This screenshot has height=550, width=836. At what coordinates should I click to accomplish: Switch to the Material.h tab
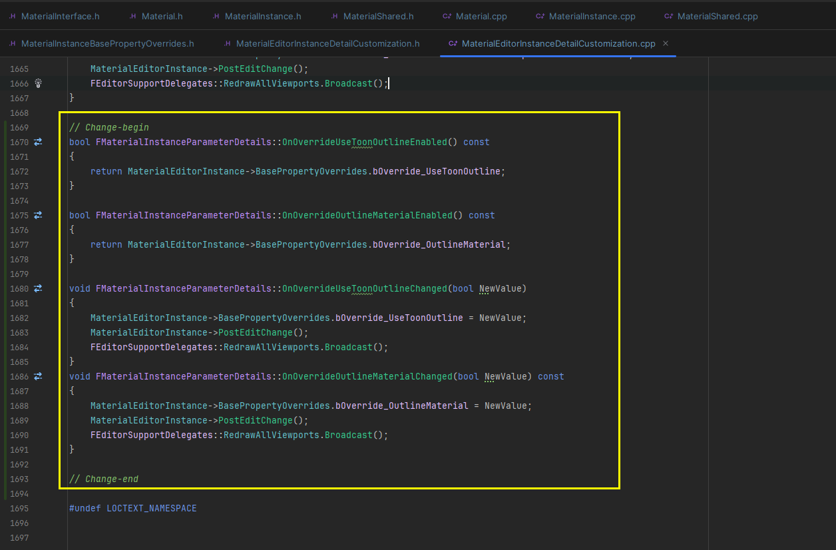click(x=160, y=15)
